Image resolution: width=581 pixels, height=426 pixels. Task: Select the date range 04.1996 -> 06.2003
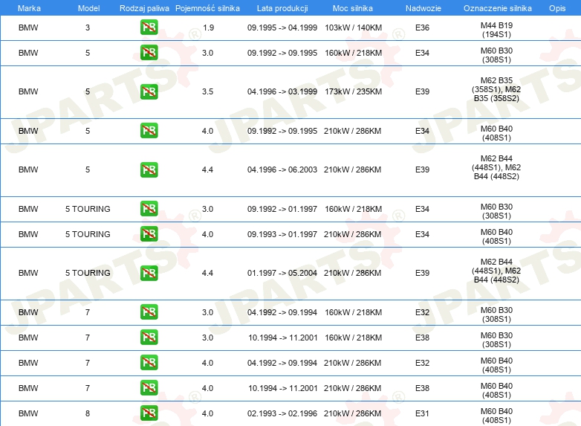click(x=282, y=170)
